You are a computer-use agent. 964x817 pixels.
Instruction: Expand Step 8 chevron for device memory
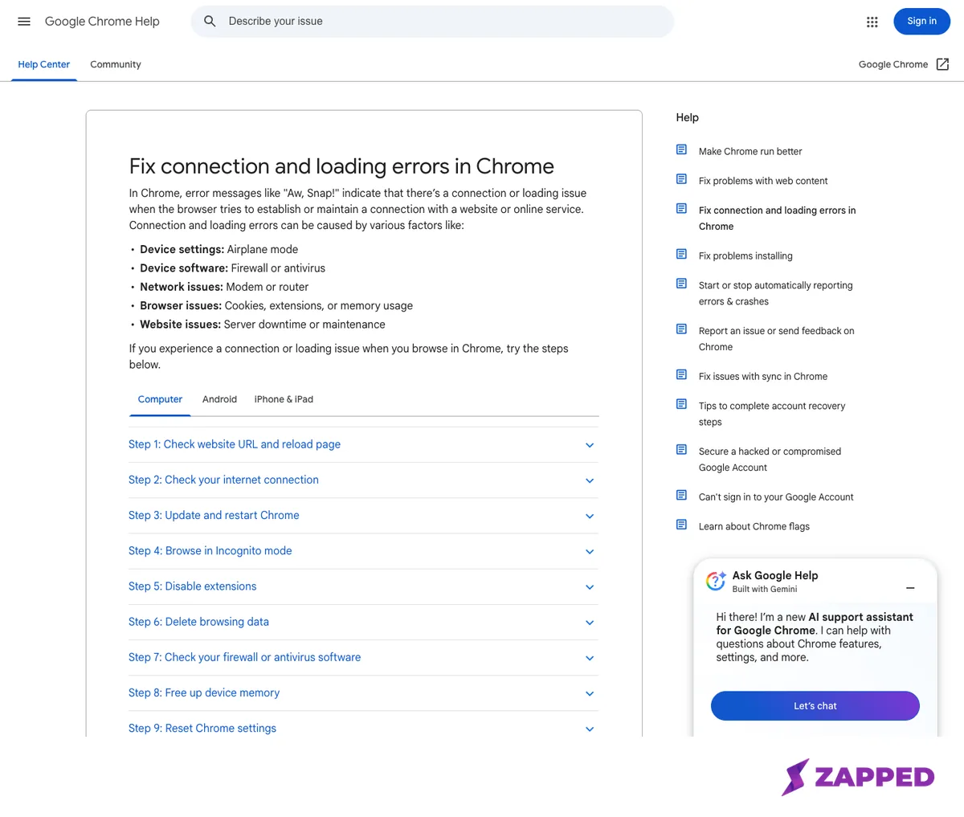(x=590, y=693)
